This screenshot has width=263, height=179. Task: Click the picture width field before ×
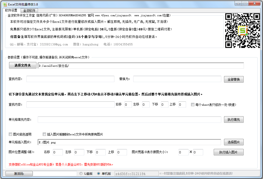pyautogui.click(x=184, y=152)
